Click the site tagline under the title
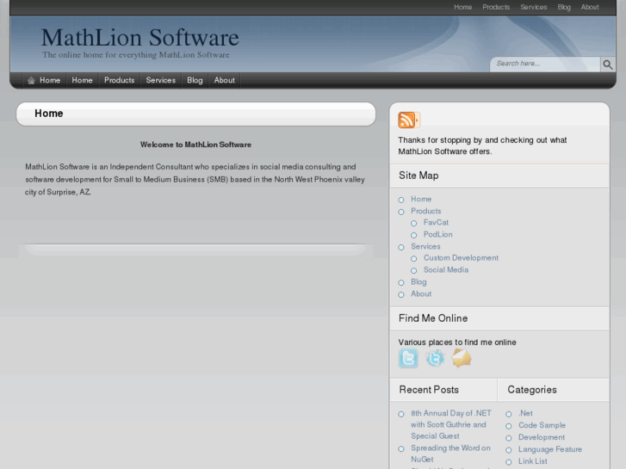 click(136, 55)
